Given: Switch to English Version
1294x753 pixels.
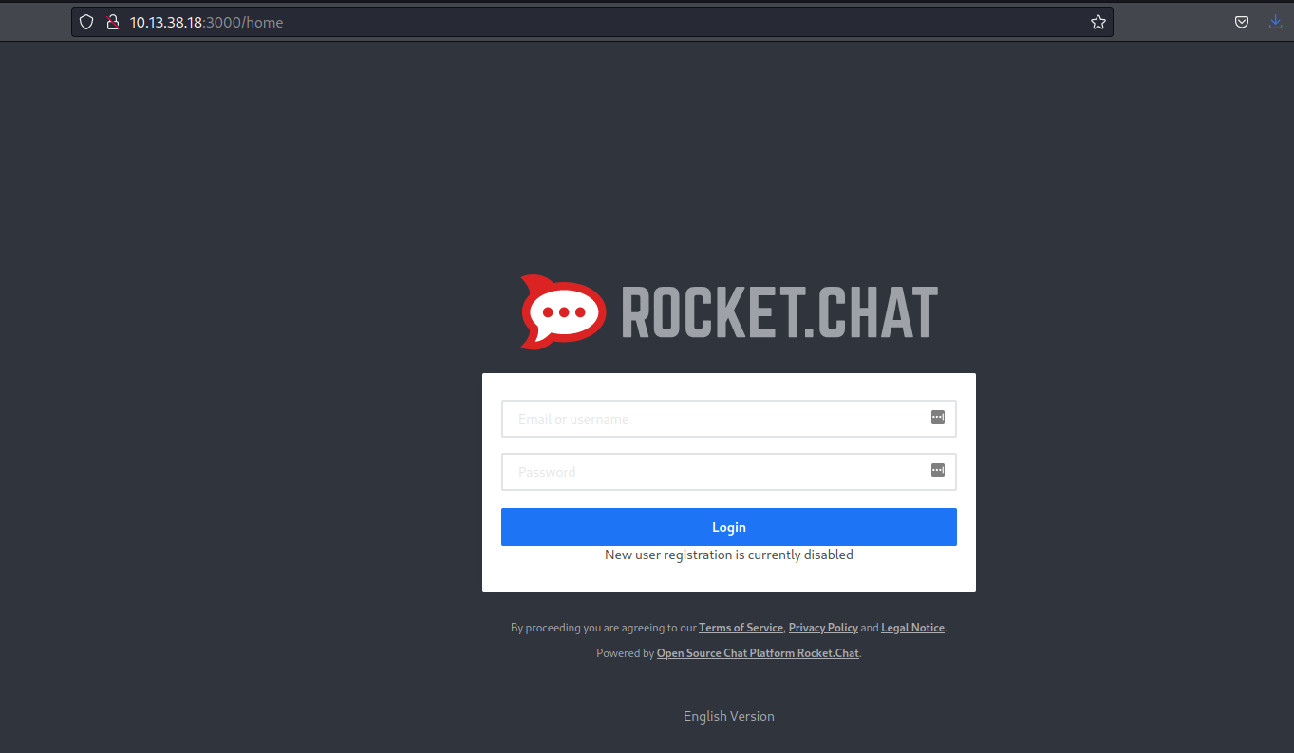Looking at the screenshot, I should (729, 716).
